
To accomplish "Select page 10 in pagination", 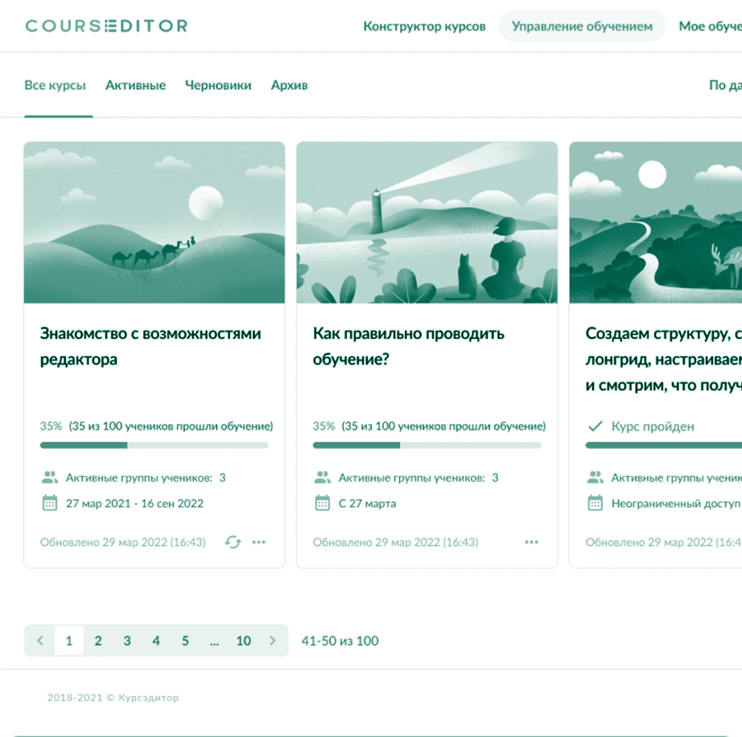I will tap(244, 640).
